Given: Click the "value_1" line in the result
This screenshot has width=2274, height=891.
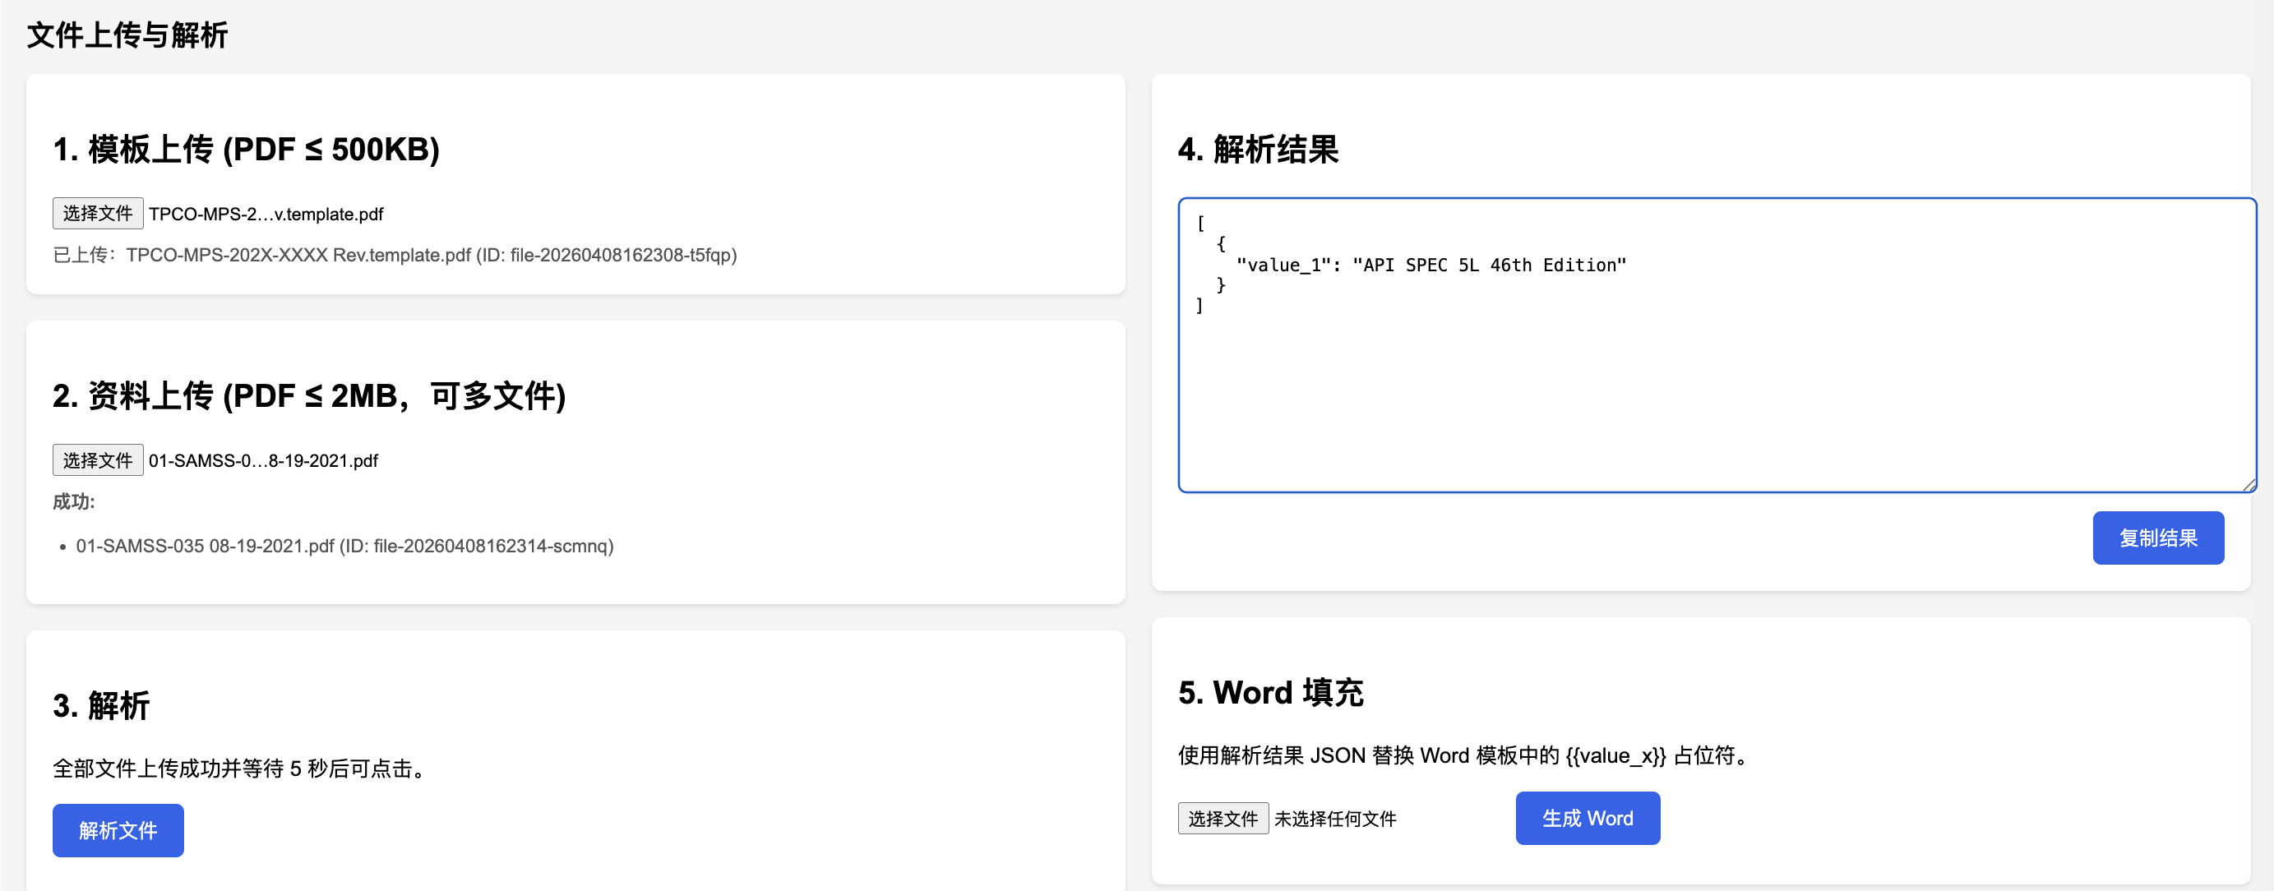Looking at the screenshot, I should point(1430,265).
